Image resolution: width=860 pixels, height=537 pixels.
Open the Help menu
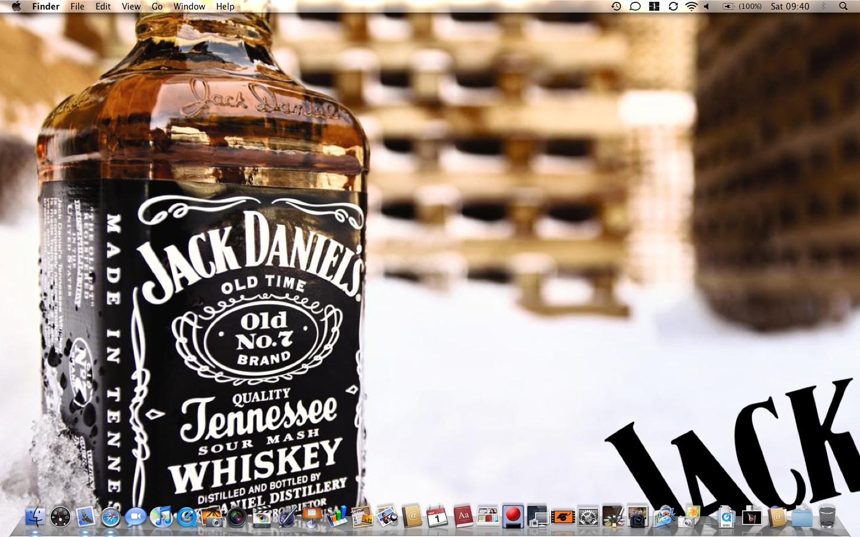pos(225,7)
